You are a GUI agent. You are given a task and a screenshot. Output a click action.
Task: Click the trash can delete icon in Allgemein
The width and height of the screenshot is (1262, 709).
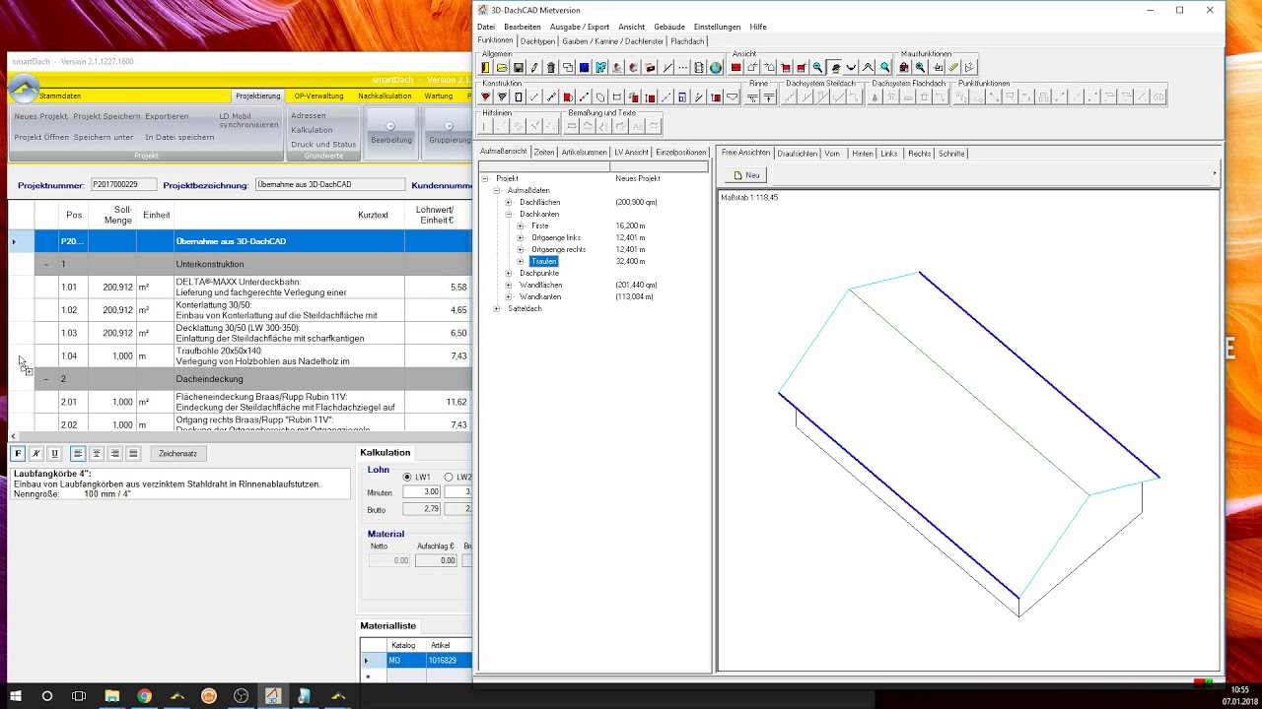coord(551,68)
